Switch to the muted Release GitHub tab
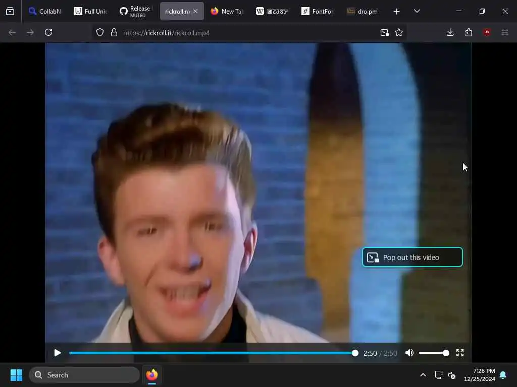This screenshot has width=517, height=387. tap(136, 12)
